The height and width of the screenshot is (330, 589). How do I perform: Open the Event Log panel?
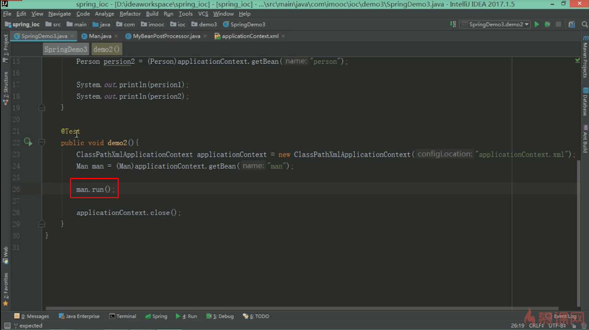561,316
